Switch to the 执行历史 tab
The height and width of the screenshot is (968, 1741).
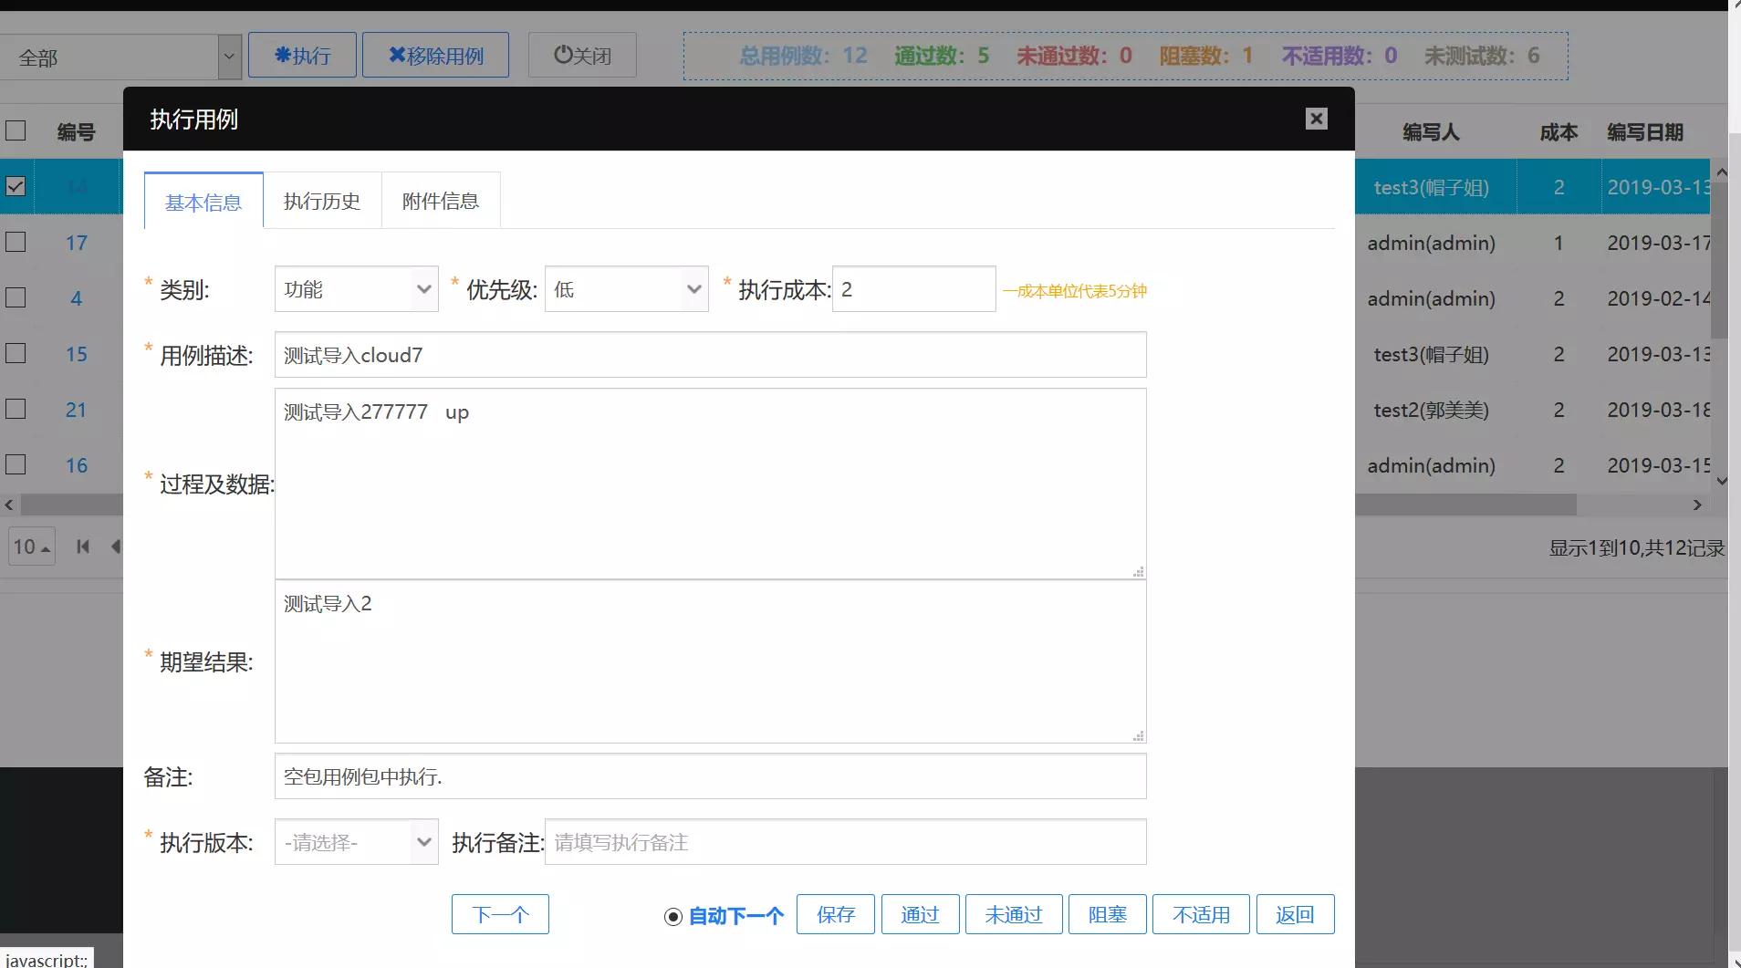point(321,200)
